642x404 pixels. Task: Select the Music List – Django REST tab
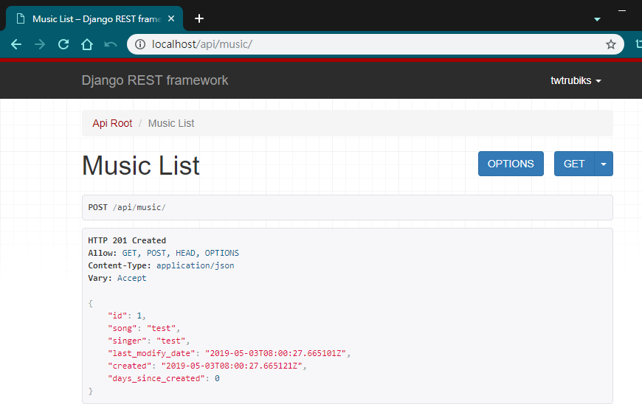click(x=94, y=19)
